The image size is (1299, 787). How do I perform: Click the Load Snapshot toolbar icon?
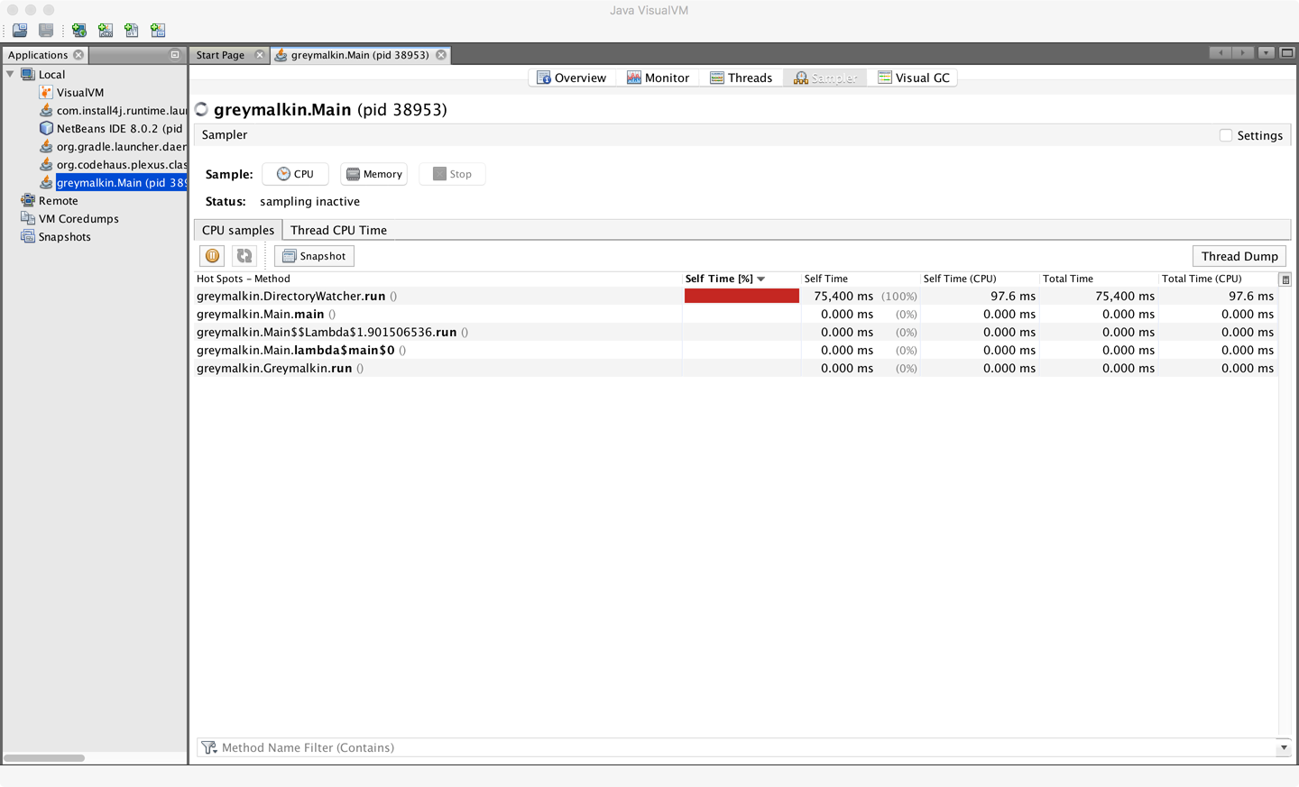click(20, 31)
